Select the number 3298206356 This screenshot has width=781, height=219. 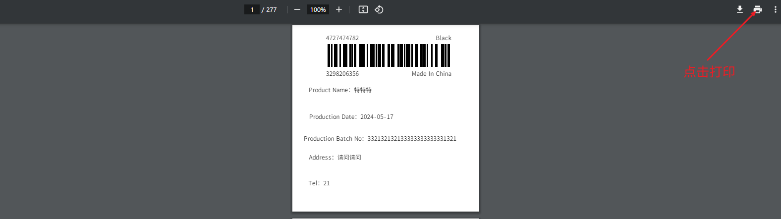(x=342, y=74)
